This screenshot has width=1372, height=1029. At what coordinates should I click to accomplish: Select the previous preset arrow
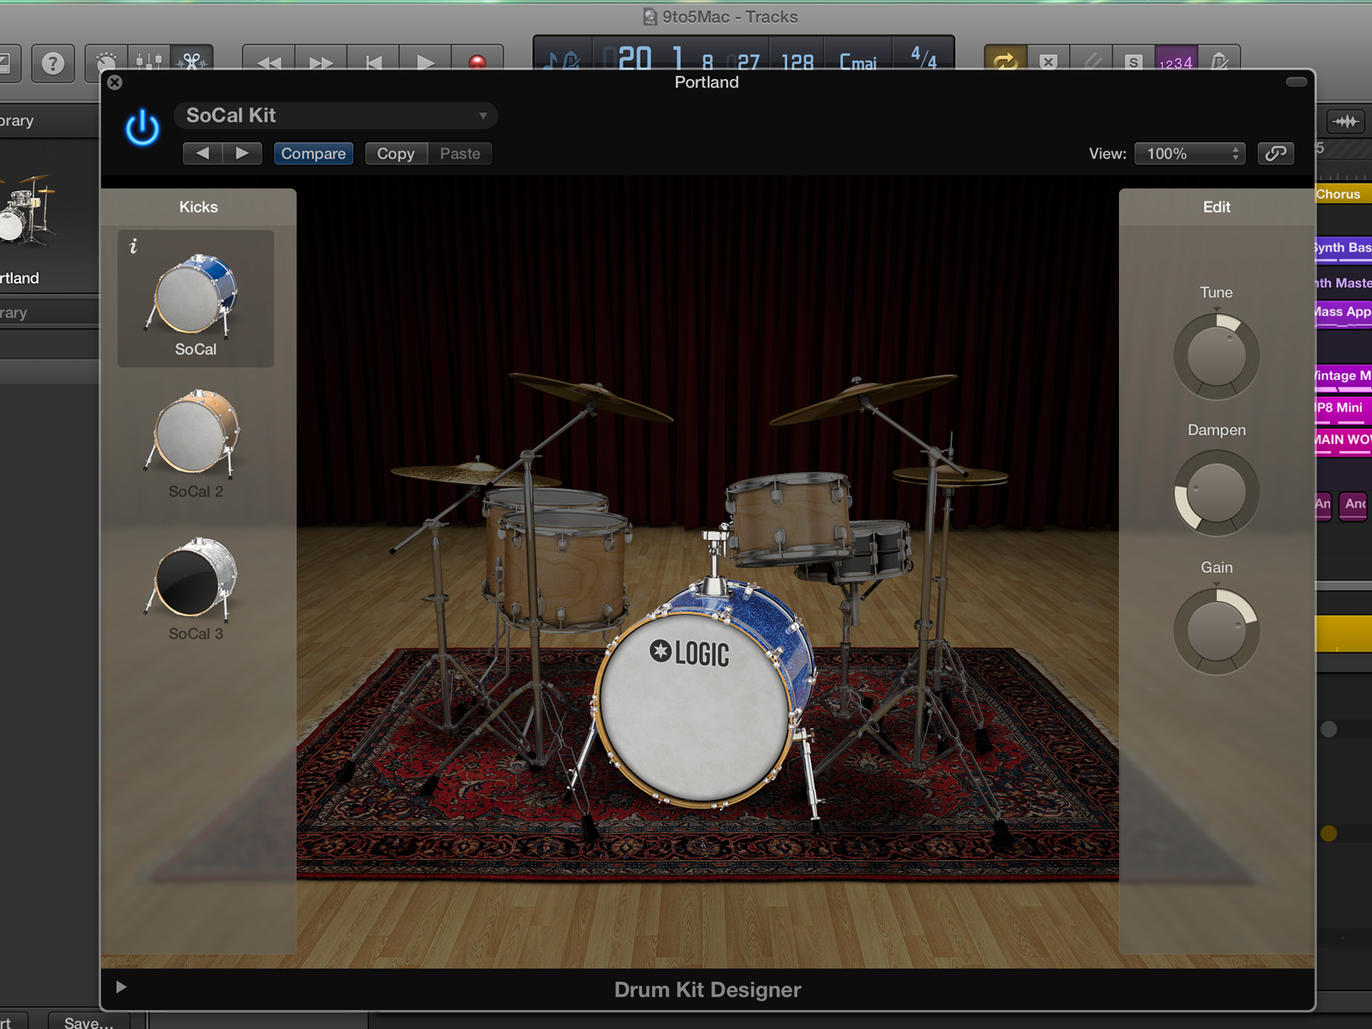(202, 153)
